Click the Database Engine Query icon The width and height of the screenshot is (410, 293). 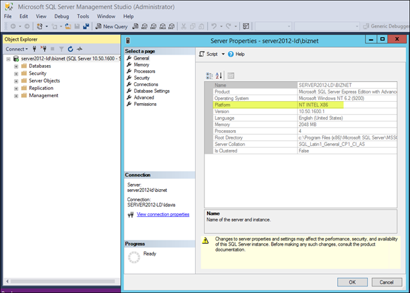(x=135, y=26)
